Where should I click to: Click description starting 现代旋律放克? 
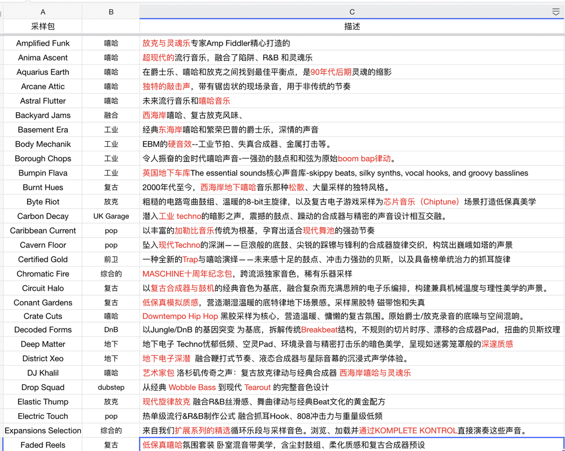point(352,402)
